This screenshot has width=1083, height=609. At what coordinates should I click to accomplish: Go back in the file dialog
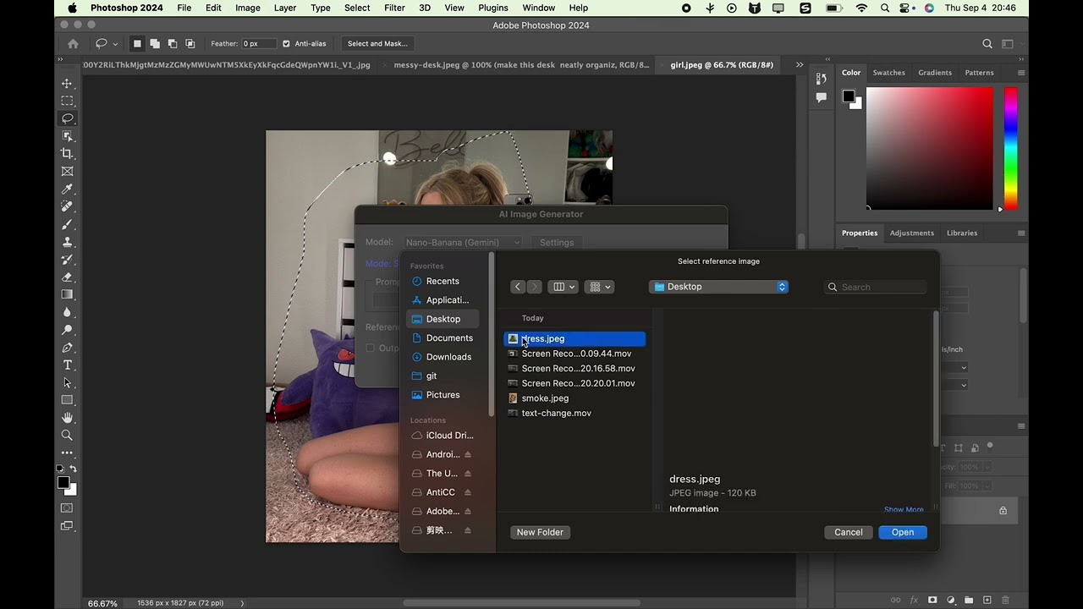click(518, 287)
